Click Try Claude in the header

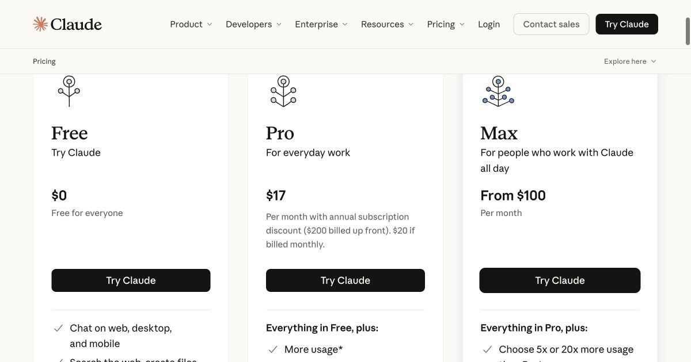(627, 24)
